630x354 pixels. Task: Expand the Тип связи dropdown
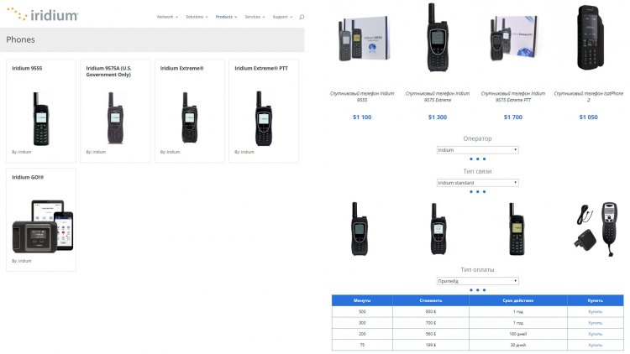(x=477, y=183)
